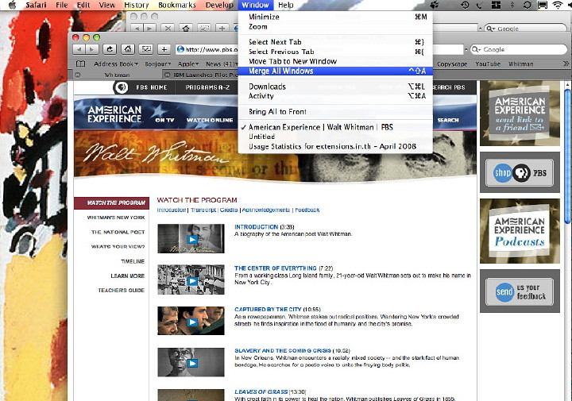Open the Copyscape bookmark
Viewport: 572px width, 401px height.
point(452,64)
